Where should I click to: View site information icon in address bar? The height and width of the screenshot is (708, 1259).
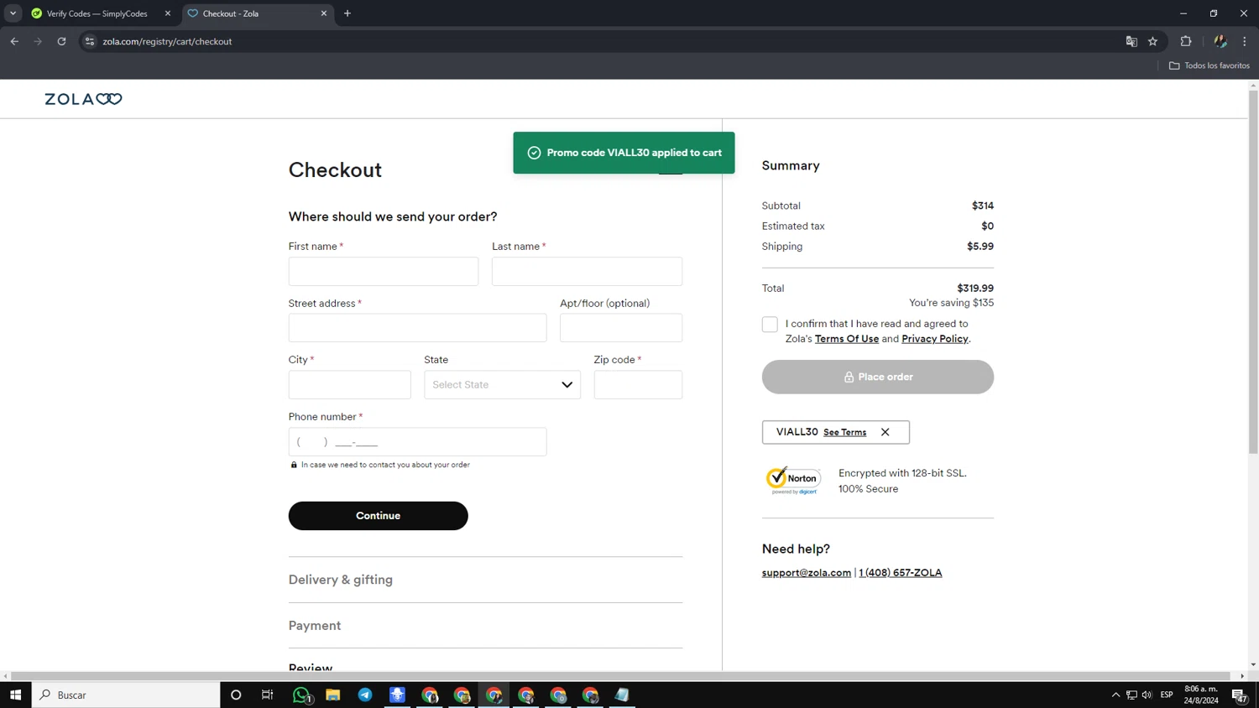coord(90,41)
